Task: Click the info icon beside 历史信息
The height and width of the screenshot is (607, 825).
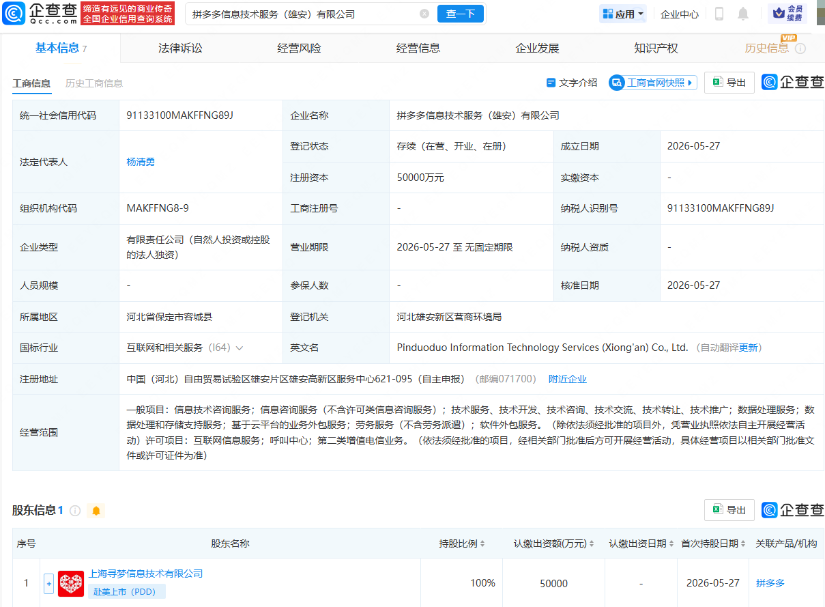Action: click(x=800, y=48)
